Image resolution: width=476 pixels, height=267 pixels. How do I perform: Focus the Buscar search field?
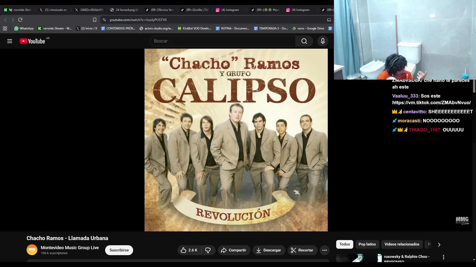223,41
